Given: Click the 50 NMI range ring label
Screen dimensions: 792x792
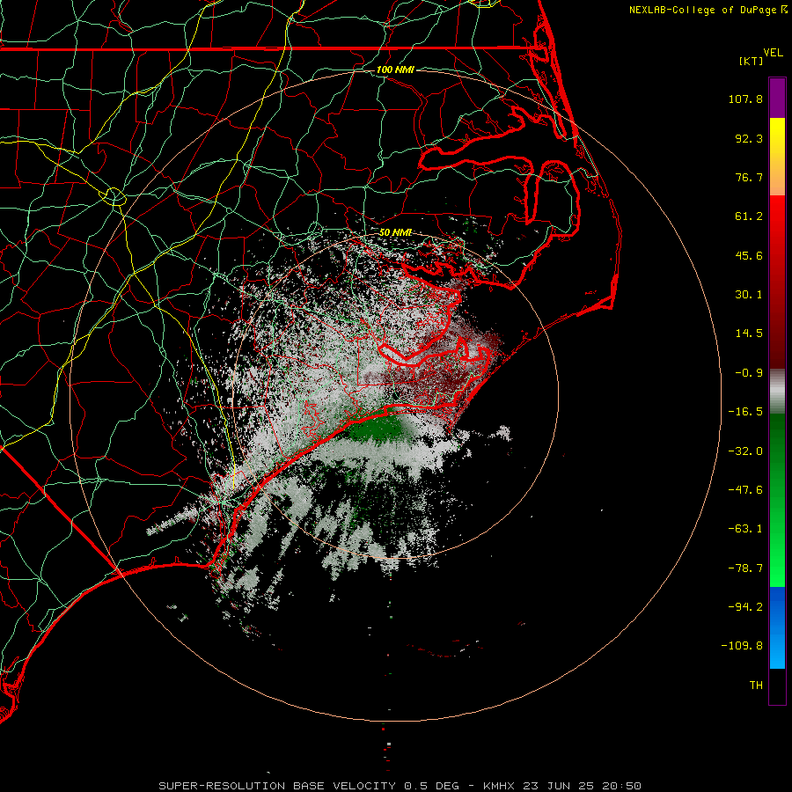Looking at the screenshot, I should pyautogui.click(x=395, y=232).
